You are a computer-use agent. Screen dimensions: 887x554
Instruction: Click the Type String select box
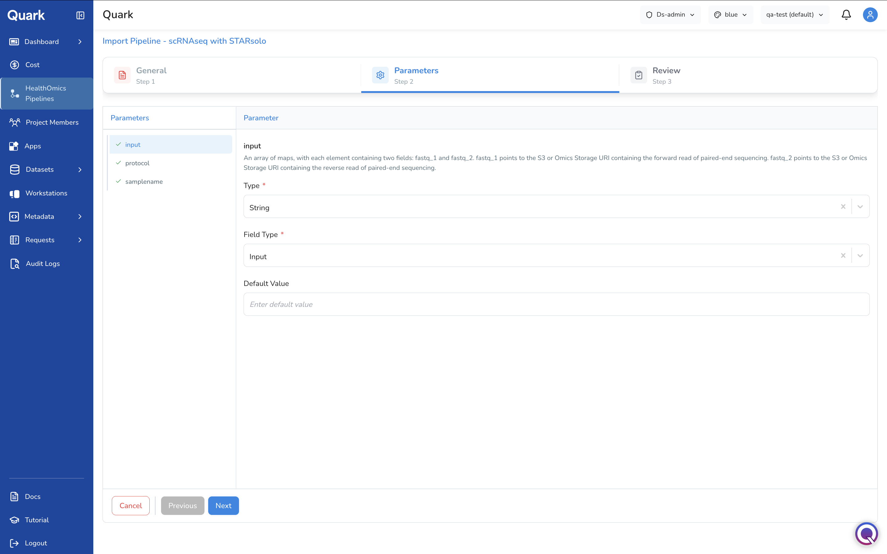(557, 207)
